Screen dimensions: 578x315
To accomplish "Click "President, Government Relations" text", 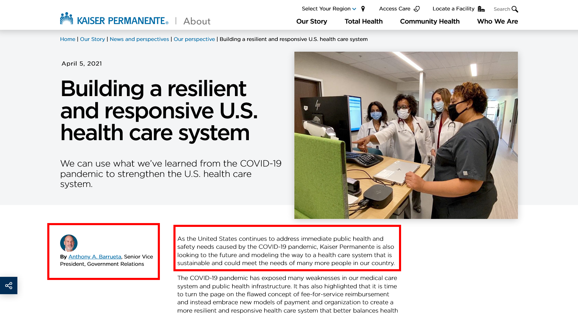I will pyautogui.click(x=102, y=264).
